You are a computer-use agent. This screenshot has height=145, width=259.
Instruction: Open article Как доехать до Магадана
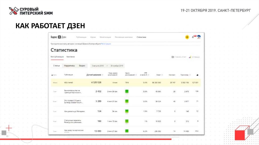(x=74, y=111)
